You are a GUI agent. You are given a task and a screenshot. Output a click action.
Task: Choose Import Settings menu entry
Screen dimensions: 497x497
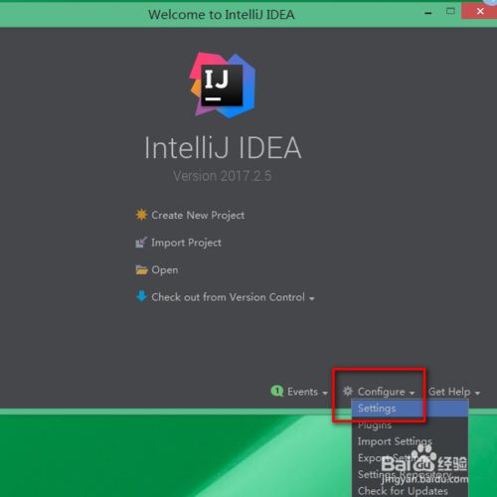click(411, 441)
